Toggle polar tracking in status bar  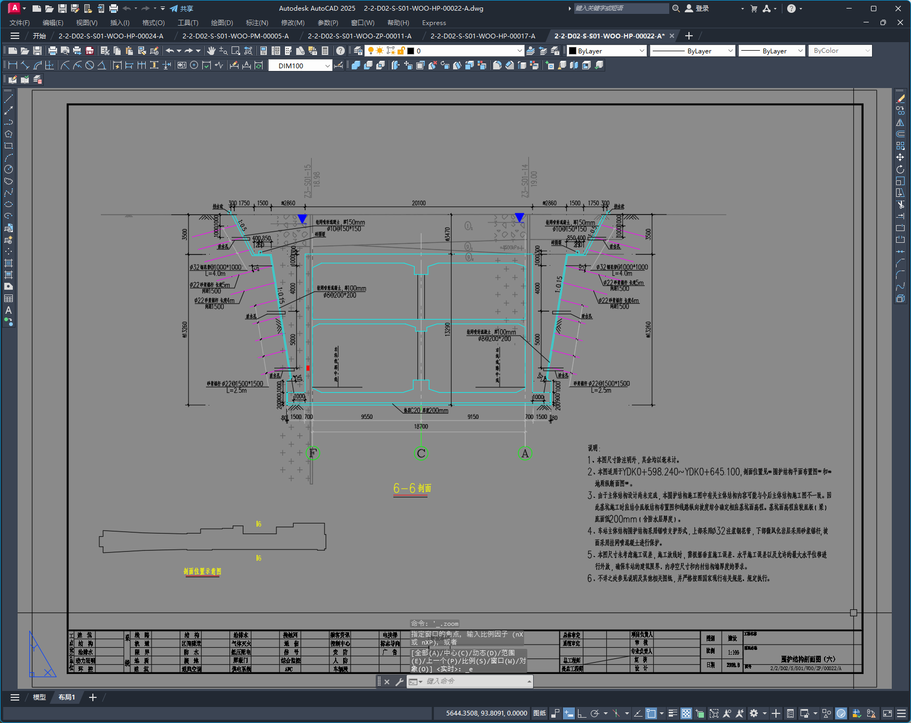(595, 713)
